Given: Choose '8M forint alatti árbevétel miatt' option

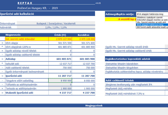Looking at the screenshot, I should 152,27.
